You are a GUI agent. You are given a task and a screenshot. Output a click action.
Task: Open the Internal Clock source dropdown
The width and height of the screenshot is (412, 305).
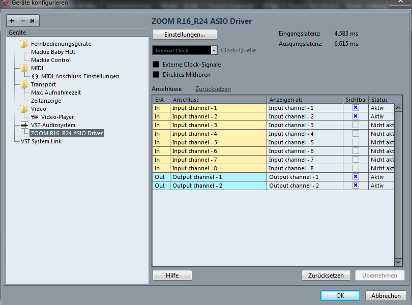coord(214,50)
